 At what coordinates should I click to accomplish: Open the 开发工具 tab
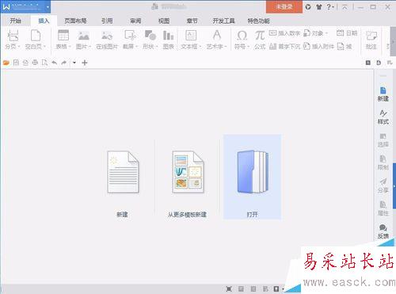coord(223,21)
